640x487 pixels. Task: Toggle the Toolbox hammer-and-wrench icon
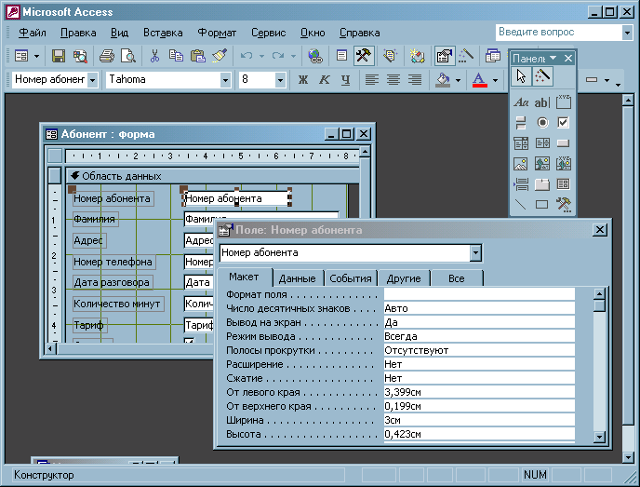tap(364, 56)
